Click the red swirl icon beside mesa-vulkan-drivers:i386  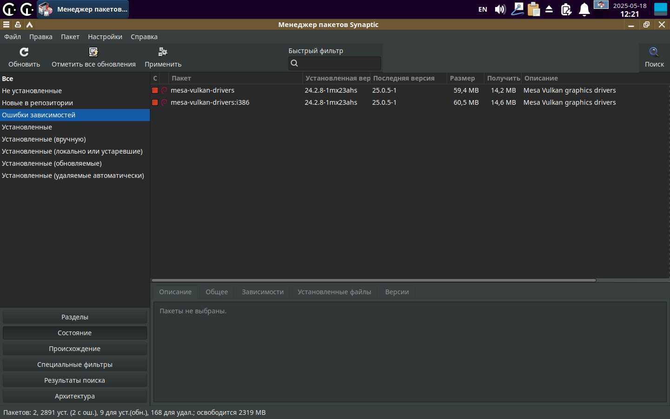coord(164,102)
